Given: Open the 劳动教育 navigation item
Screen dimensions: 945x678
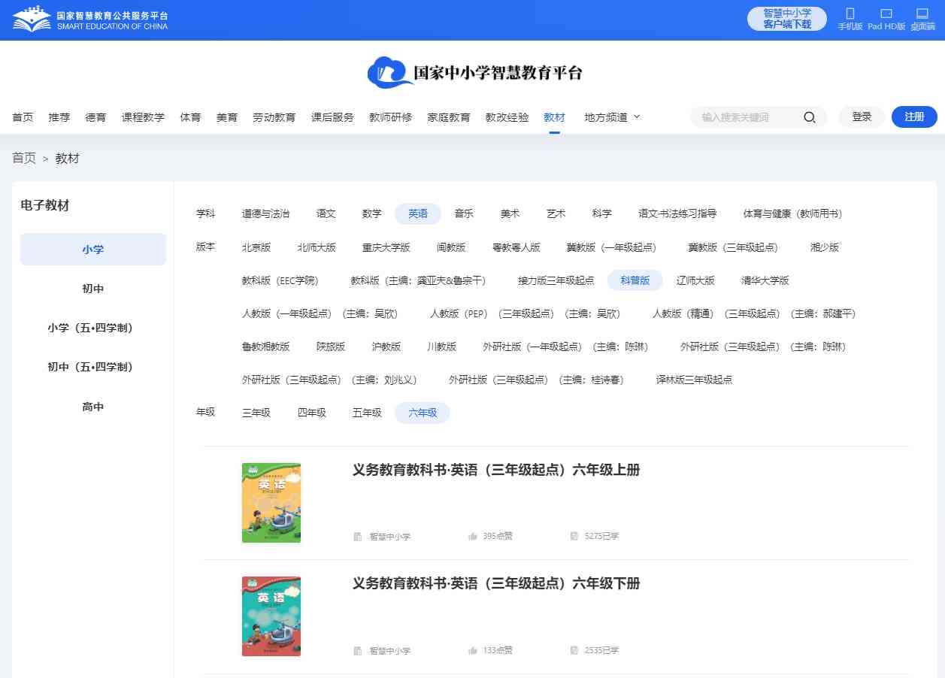Looking at the screenshot, I should [x=274, y=117].
